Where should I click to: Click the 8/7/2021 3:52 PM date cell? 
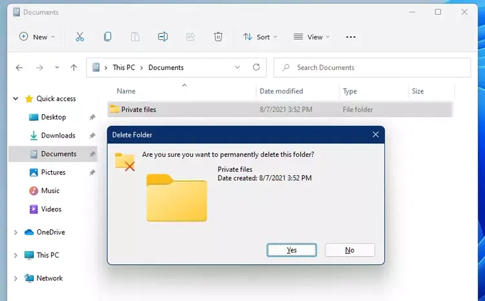pos(286,109)
